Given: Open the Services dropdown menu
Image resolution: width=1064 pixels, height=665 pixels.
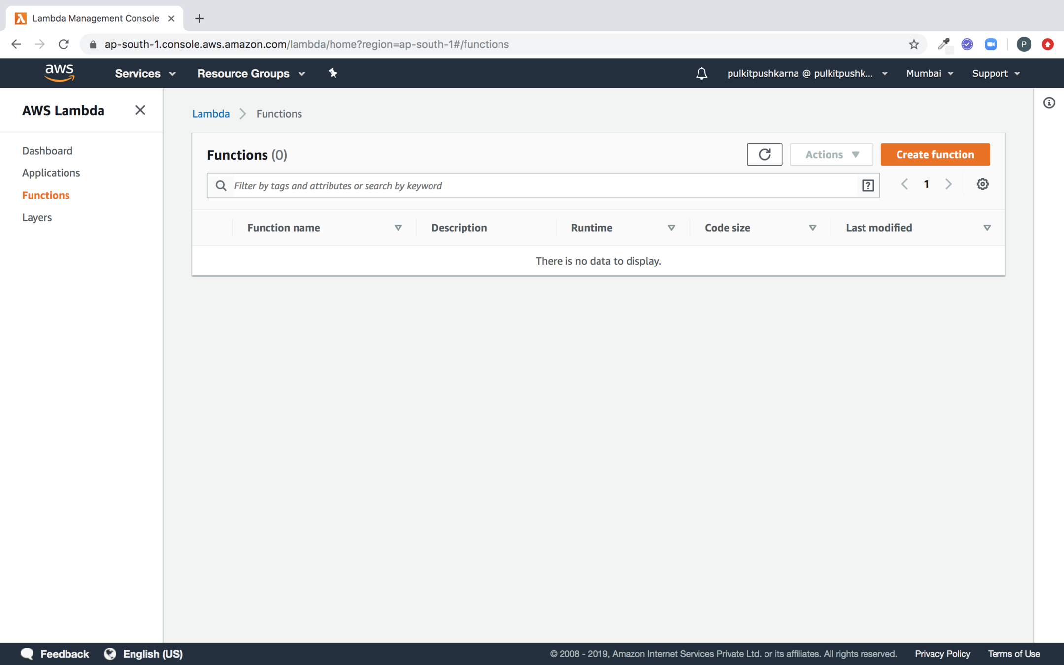Looking at the screenshot, I should click(145, 73).
